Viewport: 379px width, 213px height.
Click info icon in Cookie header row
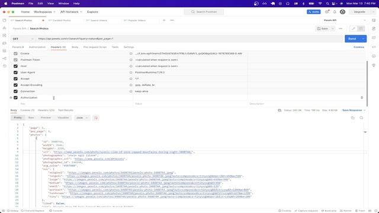[x=131, y=53]
